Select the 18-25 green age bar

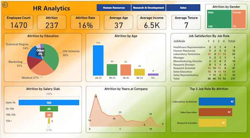[112, 70]
